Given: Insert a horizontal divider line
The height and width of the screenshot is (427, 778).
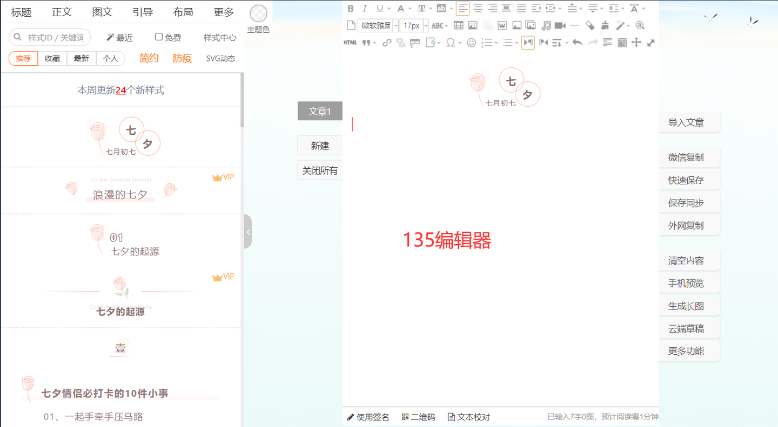Looking at the screenshot, I should pyautogui.click(x=574, y=25).
